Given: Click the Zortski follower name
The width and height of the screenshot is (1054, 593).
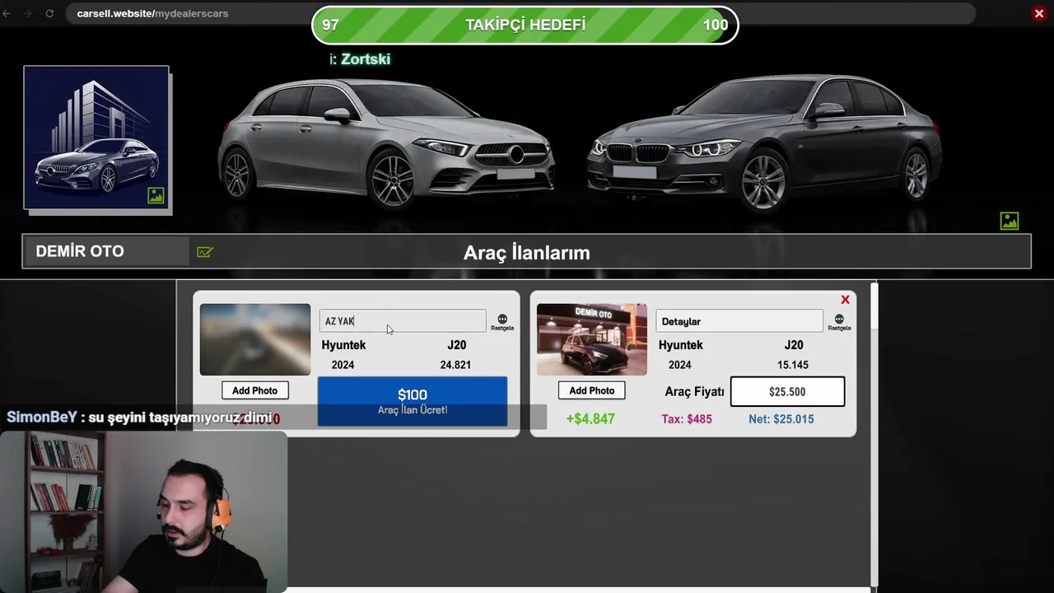Looking at the screenshot, I should click(x=366, y=59).
